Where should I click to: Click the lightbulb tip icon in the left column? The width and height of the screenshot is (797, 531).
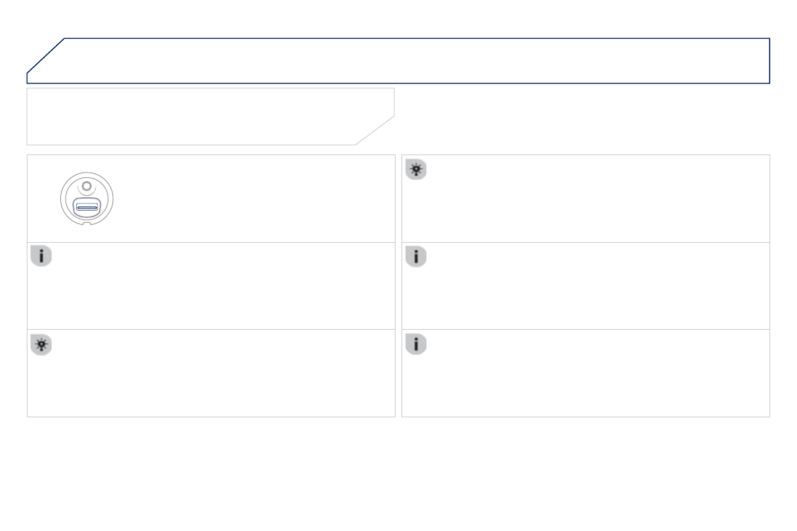tap(41, 345)
